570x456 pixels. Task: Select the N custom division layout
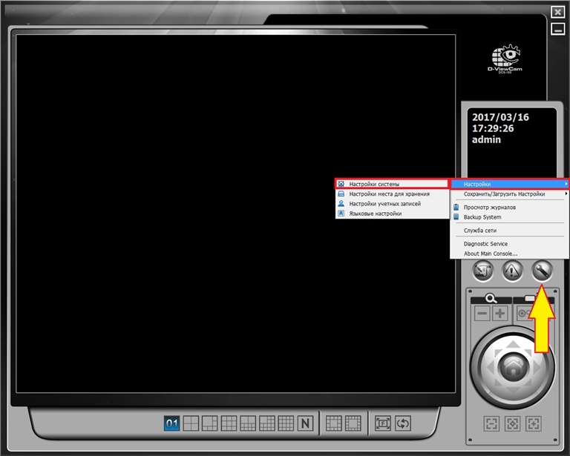coord(304,423)
